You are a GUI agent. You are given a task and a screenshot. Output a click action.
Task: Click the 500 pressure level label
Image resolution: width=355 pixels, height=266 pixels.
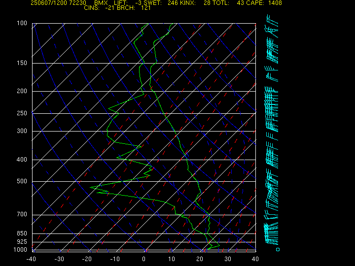[x=22, y=181]
